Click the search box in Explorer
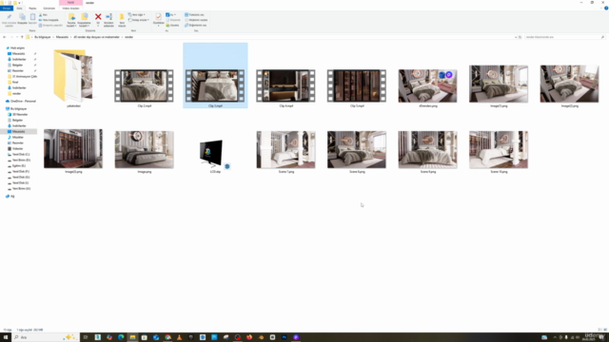The height and width of the screenshot is (342, 609). point(564,37)
